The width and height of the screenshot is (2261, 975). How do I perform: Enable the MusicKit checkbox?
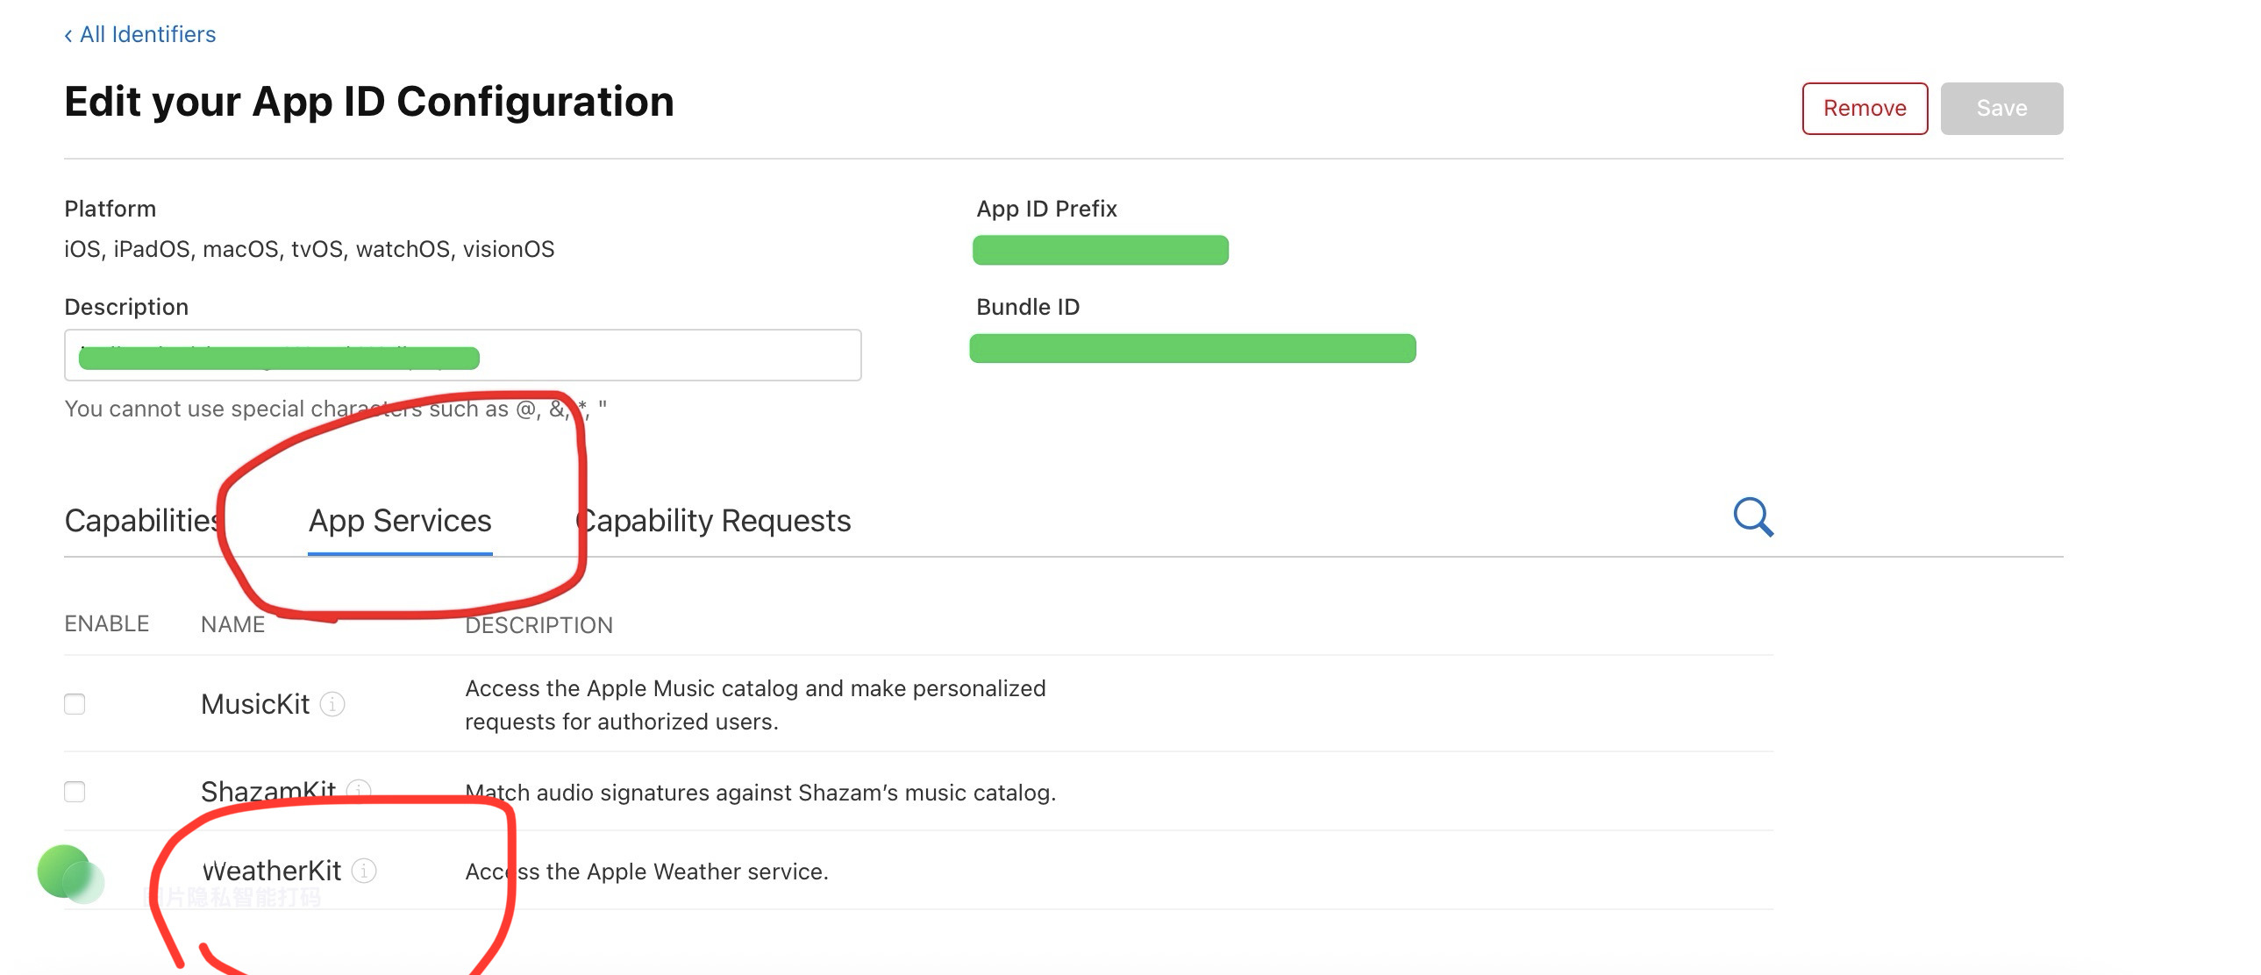(x=74, y=704)
